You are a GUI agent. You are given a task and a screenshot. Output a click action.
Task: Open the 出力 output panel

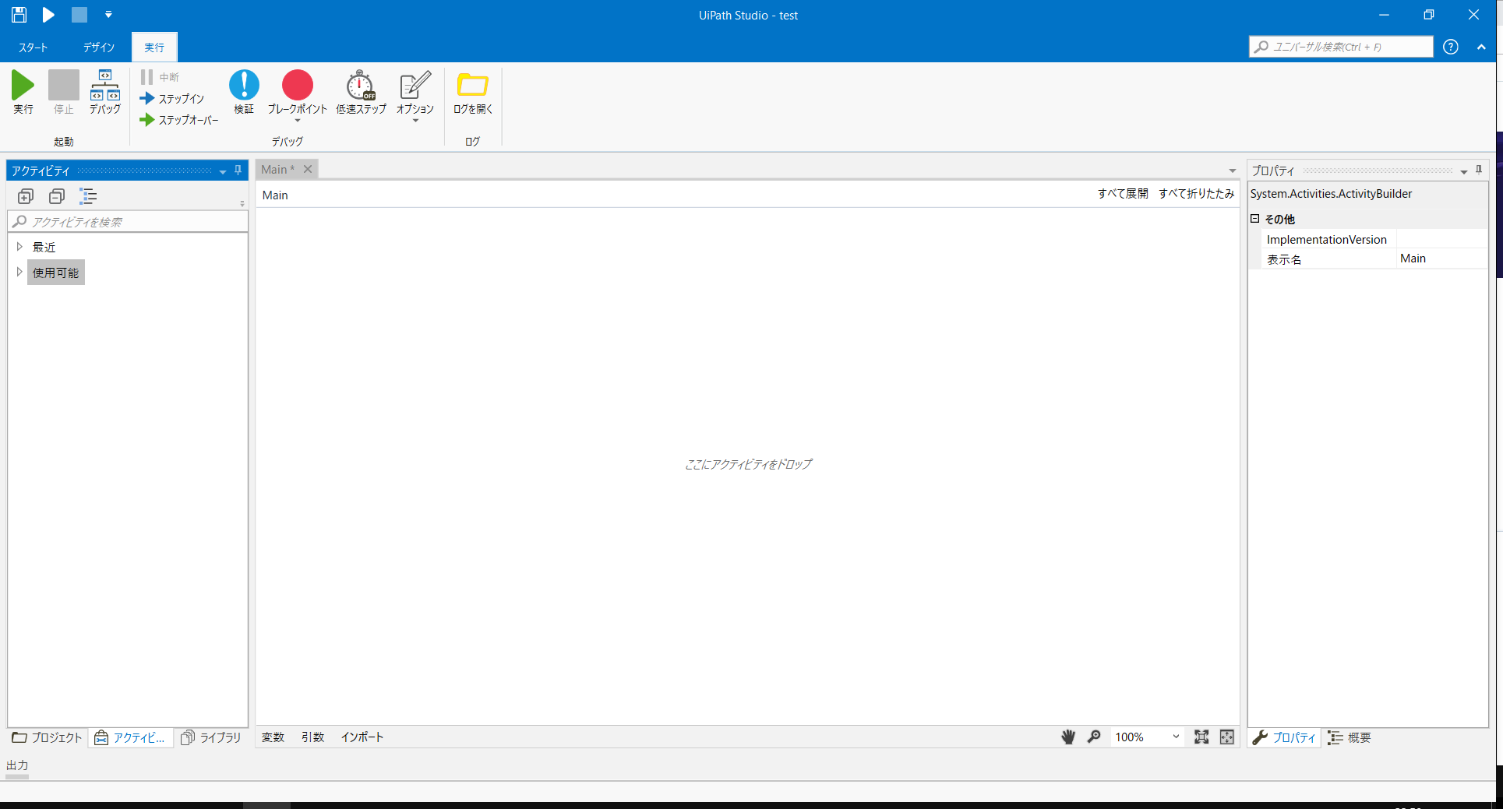pos(17,765)
